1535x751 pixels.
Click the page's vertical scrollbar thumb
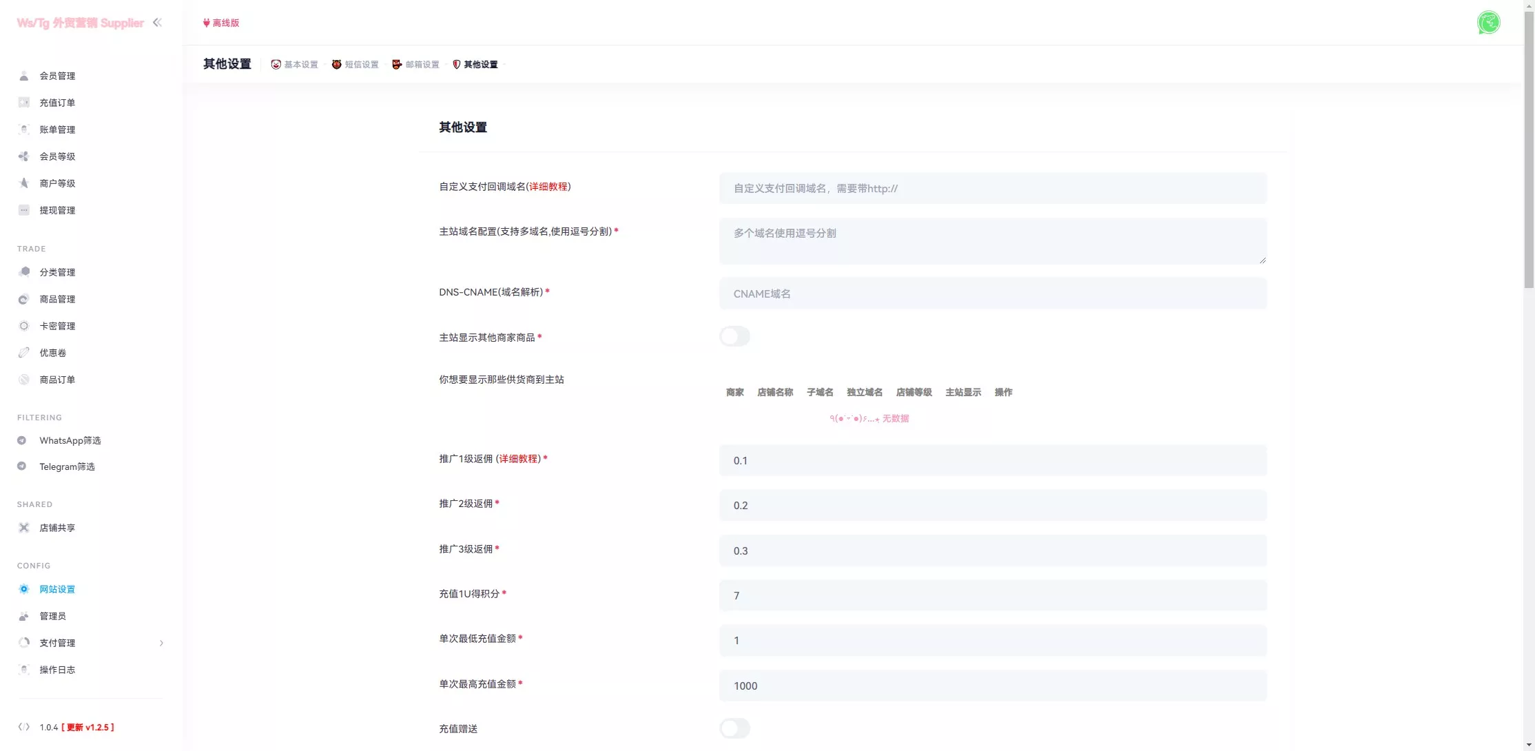point(1529,148)
